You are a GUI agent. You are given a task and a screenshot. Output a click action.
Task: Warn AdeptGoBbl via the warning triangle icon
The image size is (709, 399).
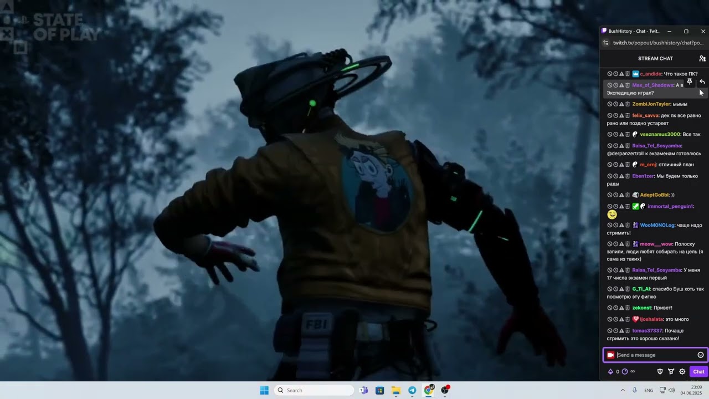tap(621, 195)
